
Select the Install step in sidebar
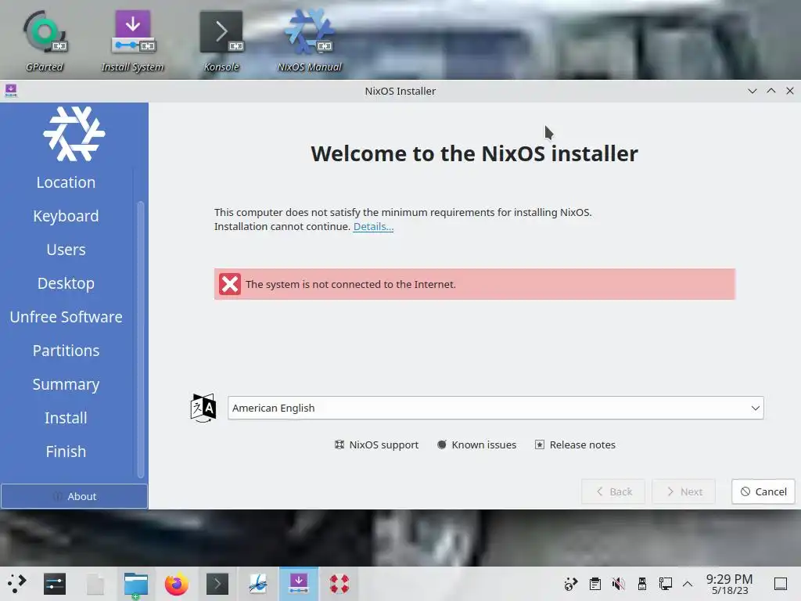coord(66,418)
